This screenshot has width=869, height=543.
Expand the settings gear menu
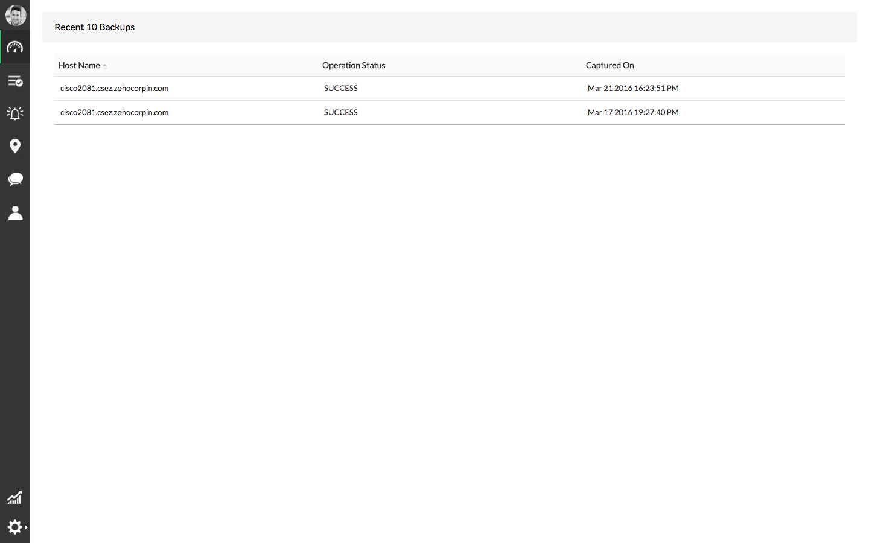pos(16,527)
